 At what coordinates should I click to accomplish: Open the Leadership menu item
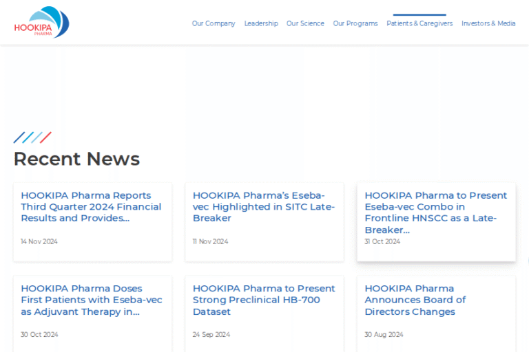(x=261, y=23)
